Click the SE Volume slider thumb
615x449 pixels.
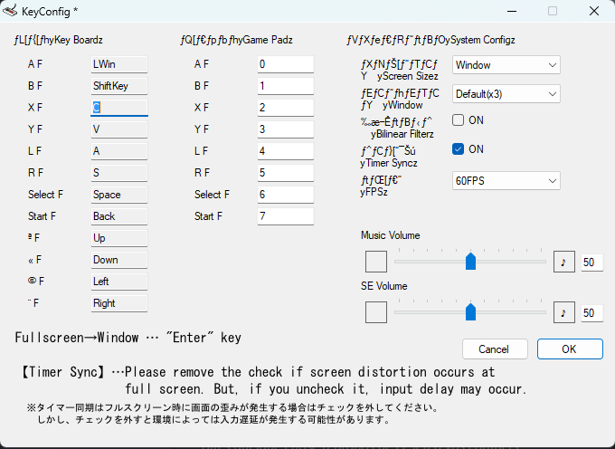point(470,312)
